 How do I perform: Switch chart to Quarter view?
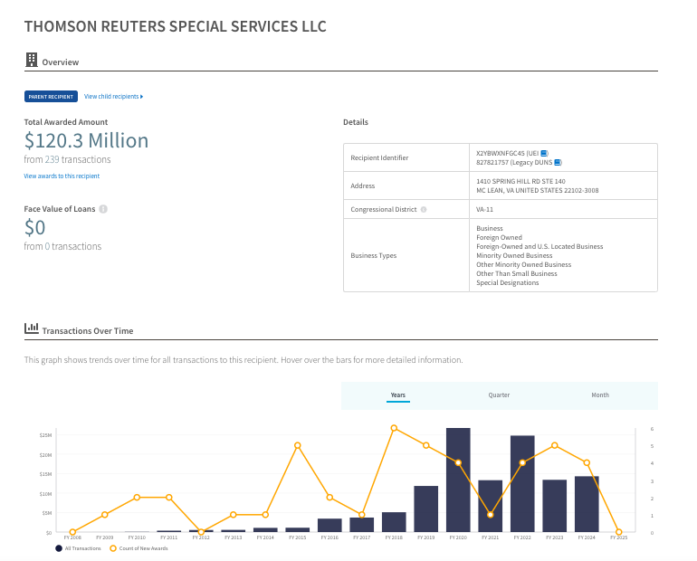[x=499, y=395]
